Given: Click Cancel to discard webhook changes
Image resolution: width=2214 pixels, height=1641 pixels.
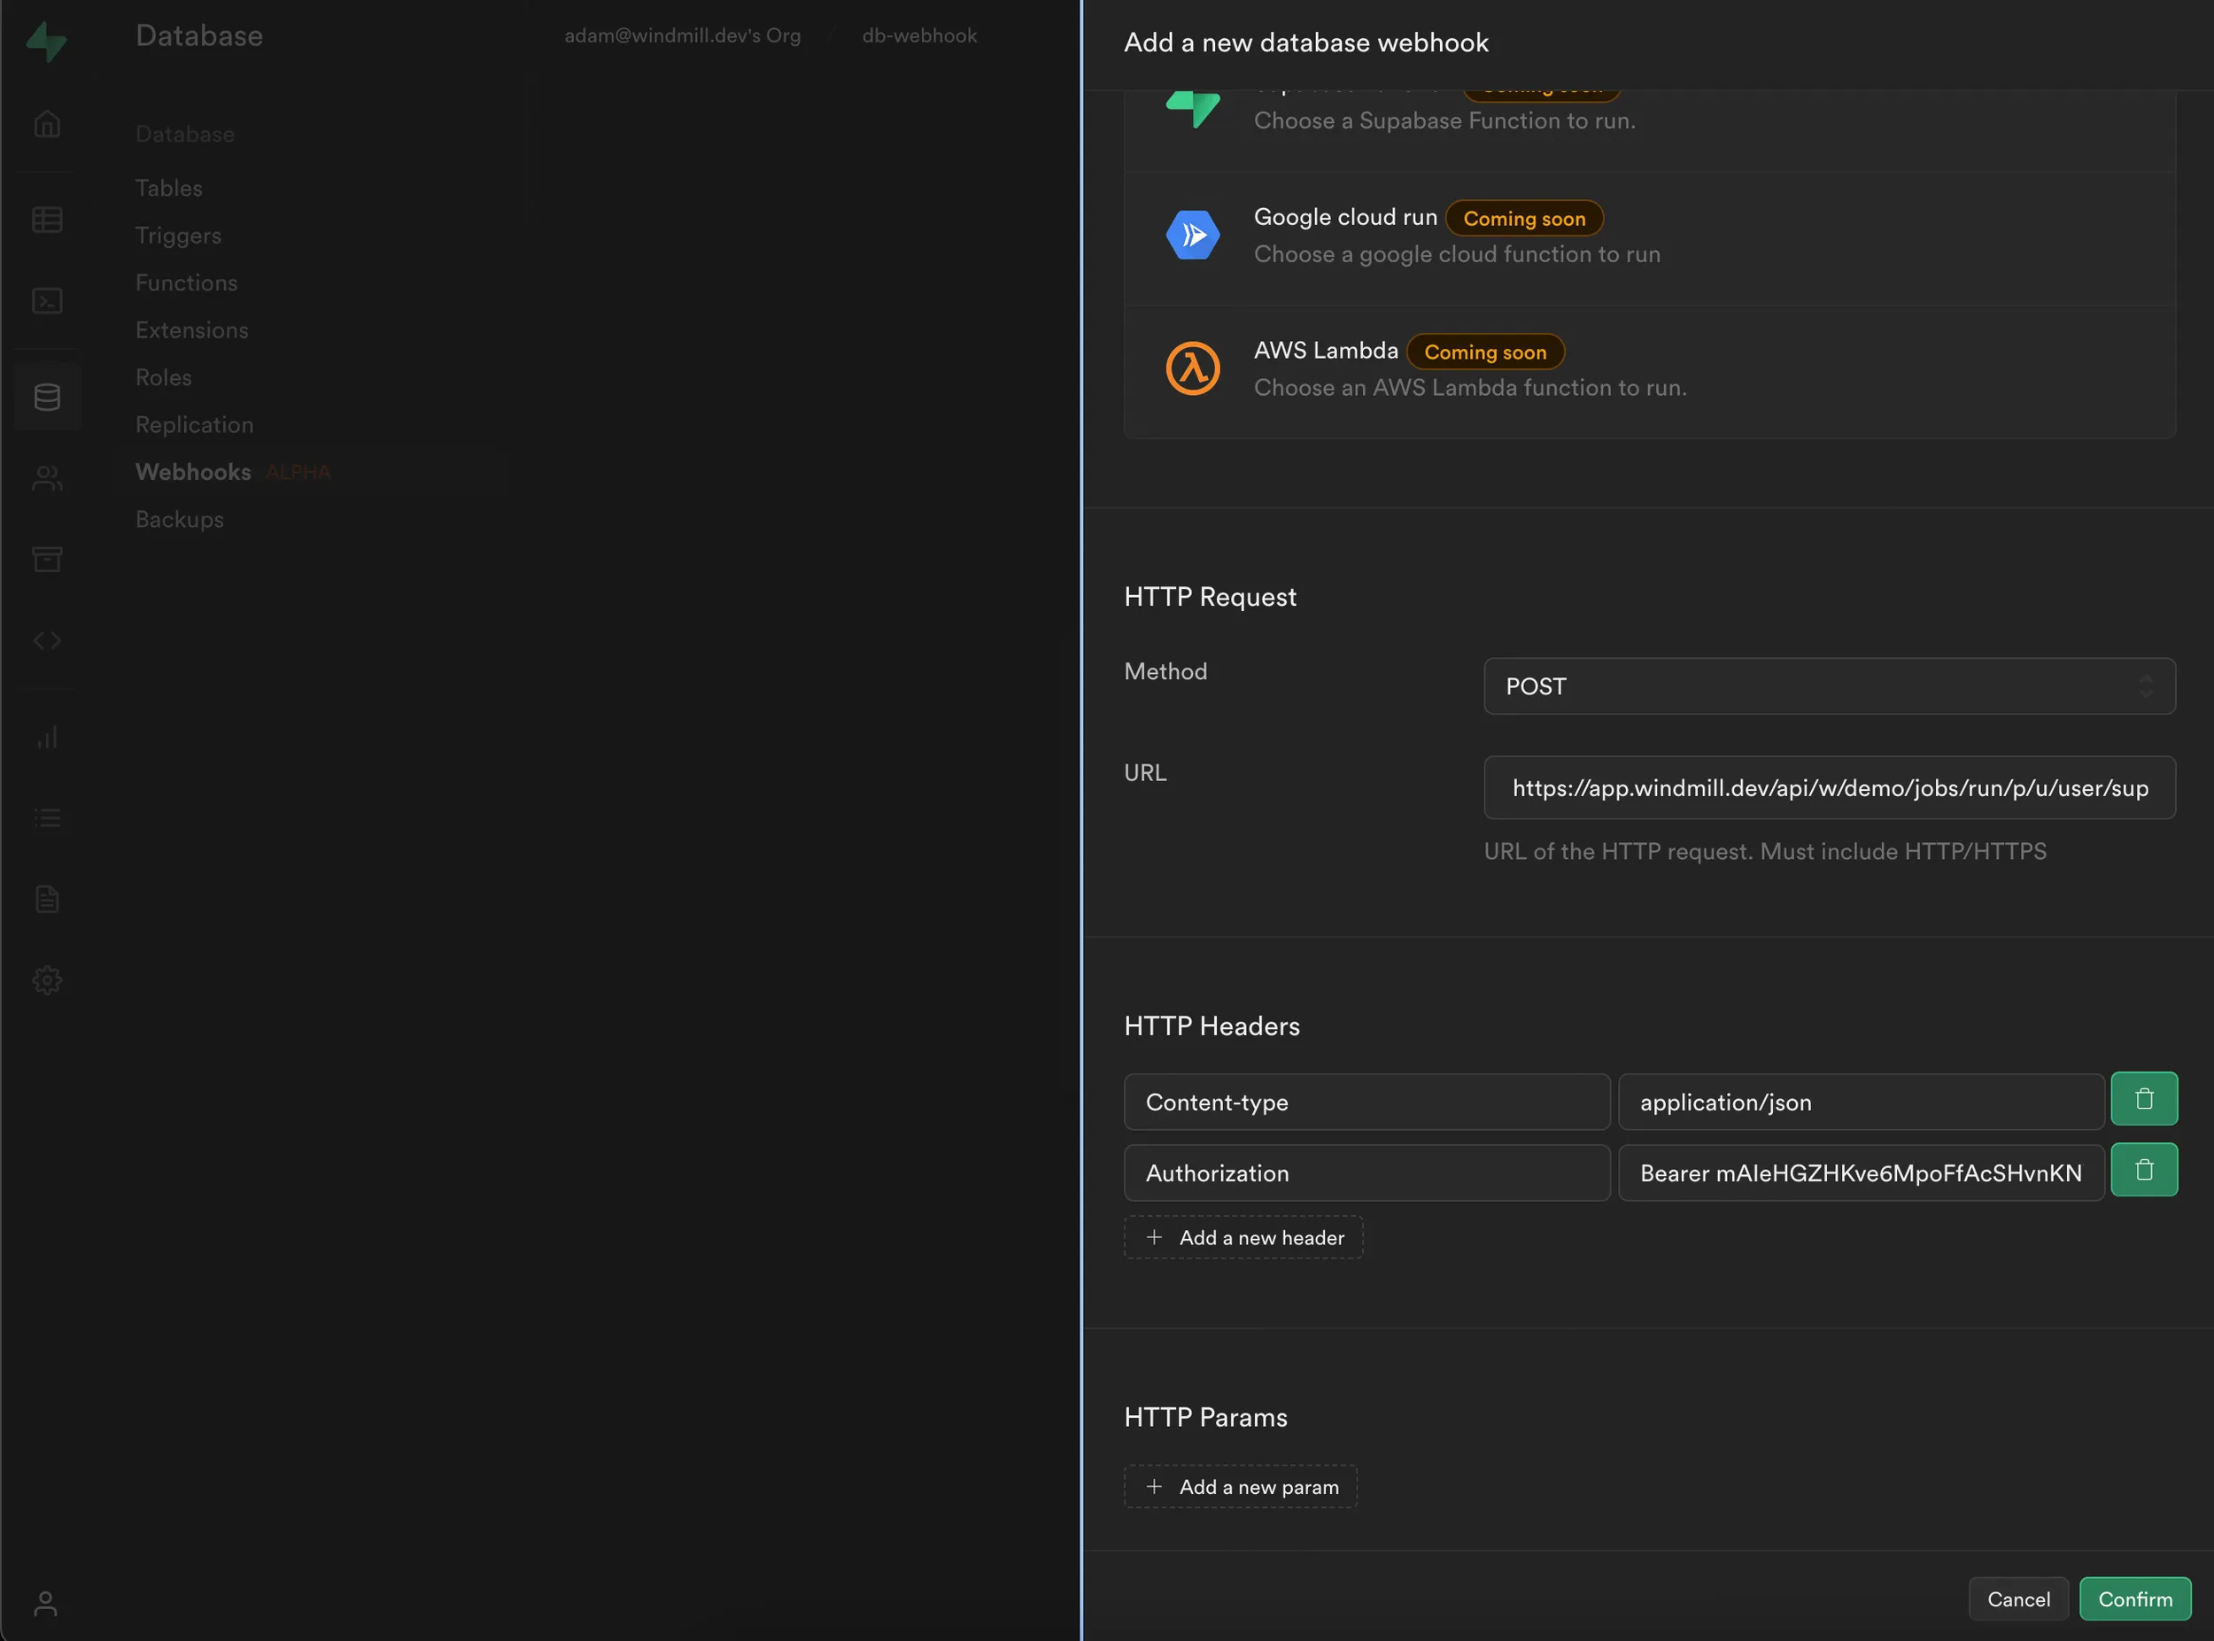Looking at the screenshot, I should pyautogui.click(x=2019, y=1598).
